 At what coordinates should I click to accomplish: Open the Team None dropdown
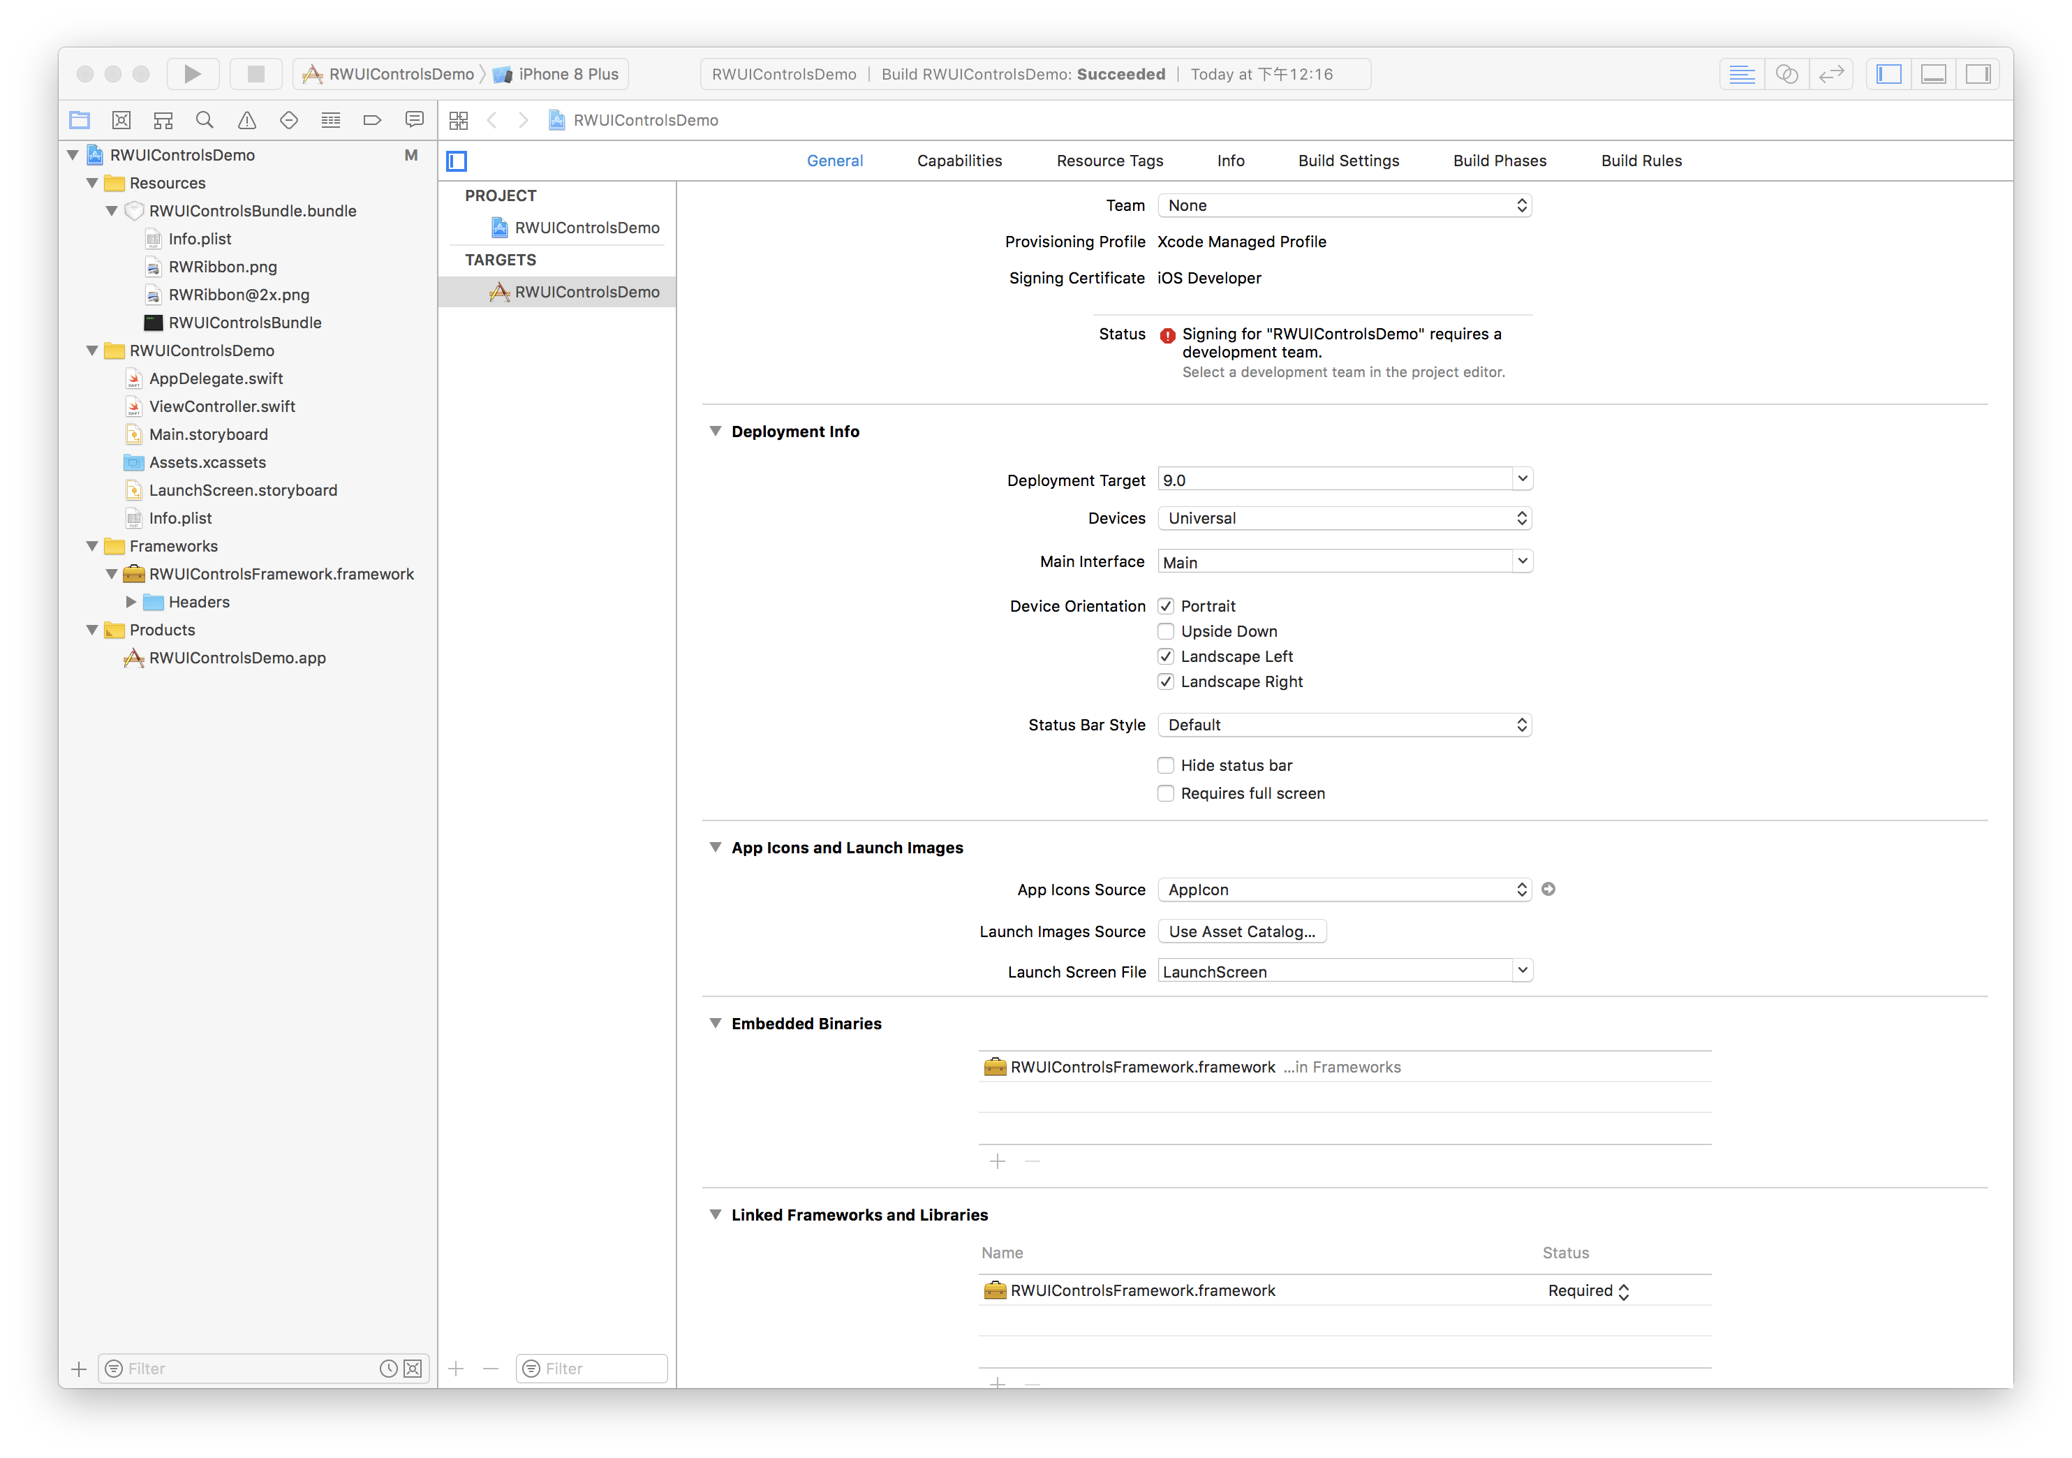tap(1344, 206)
